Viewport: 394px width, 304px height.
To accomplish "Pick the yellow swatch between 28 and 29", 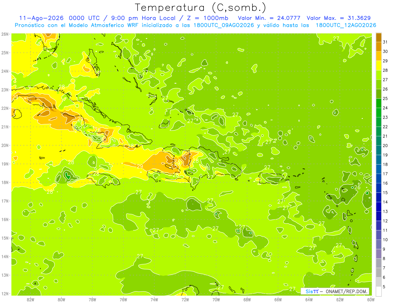I will click(x=379, y=66).
